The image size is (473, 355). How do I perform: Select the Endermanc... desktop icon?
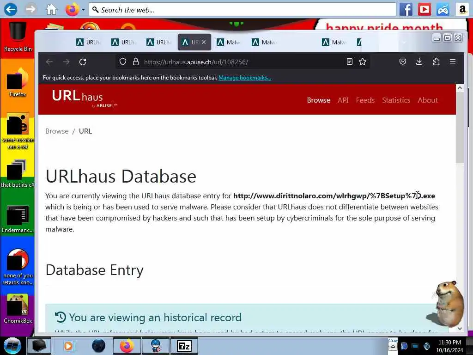[18, 219]
